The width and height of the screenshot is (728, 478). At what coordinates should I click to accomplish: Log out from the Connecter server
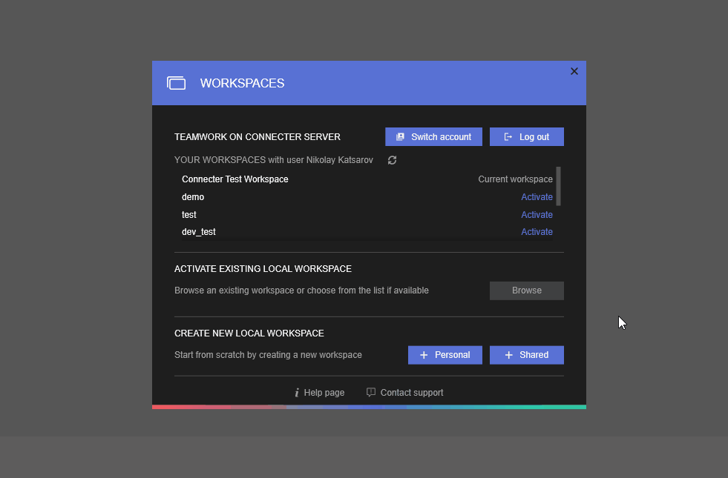point(527,136)
